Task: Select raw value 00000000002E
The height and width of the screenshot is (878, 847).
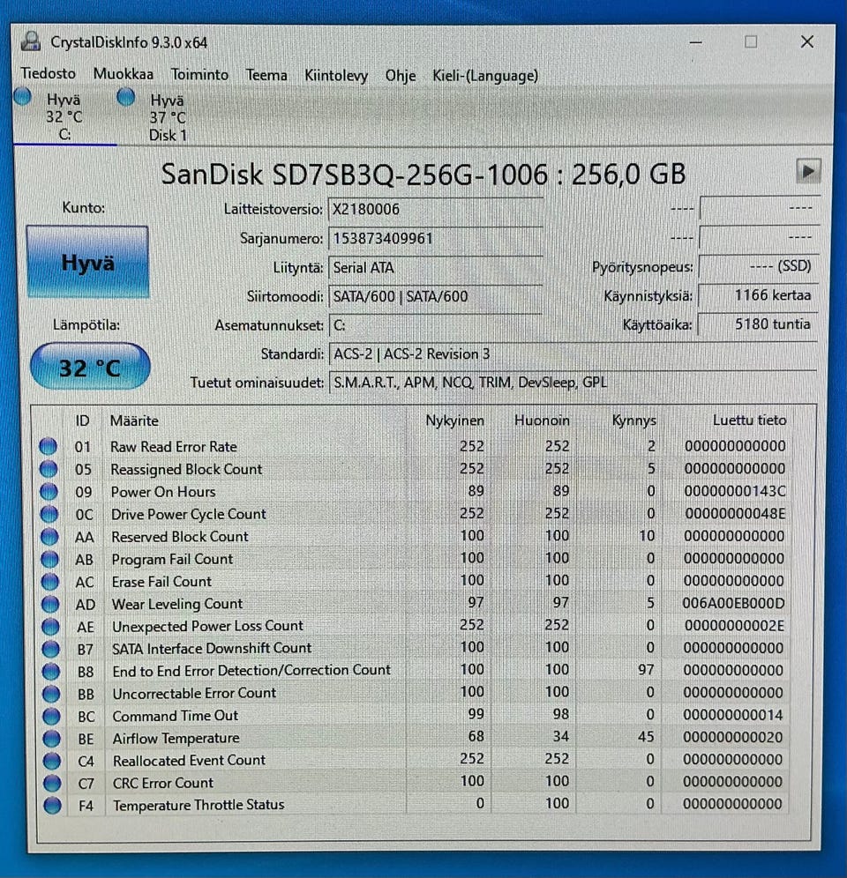Action: [734, 626]
